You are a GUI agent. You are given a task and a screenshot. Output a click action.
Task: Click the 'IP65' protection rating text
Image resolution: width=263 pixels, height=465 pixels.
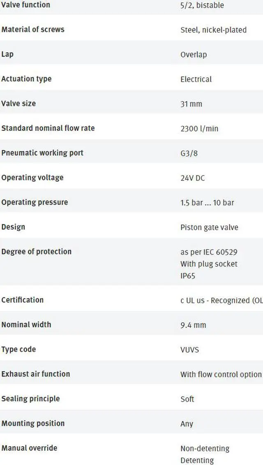click(x=188, y=276)
